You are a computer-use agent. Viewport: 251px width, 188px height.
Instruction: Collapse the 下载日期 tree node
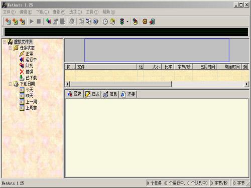[10, 84]
